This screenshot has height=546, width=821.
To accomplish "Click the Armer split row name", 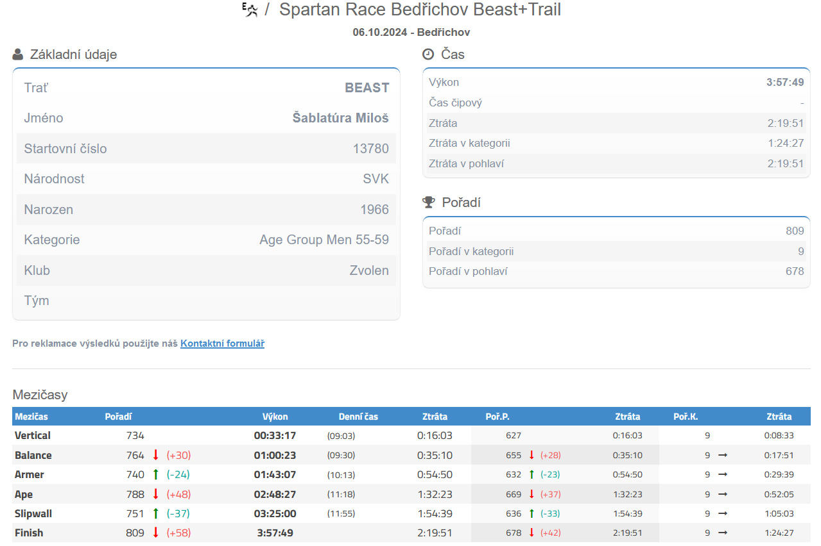I will point(30,475).
